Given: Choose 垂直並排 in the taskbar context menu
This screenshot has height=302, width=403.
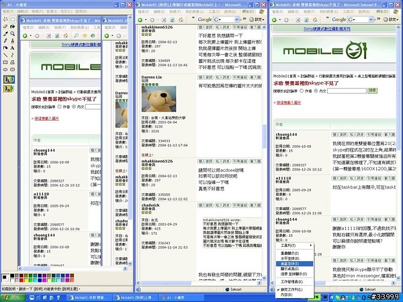Looking at the screenshot, I should click(294, 264).
